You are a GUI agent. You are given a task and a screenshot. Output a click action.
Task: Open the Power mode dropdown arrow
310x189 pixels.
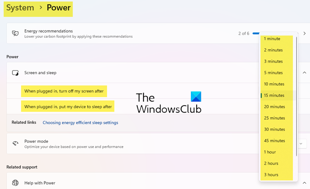point(301,144)
